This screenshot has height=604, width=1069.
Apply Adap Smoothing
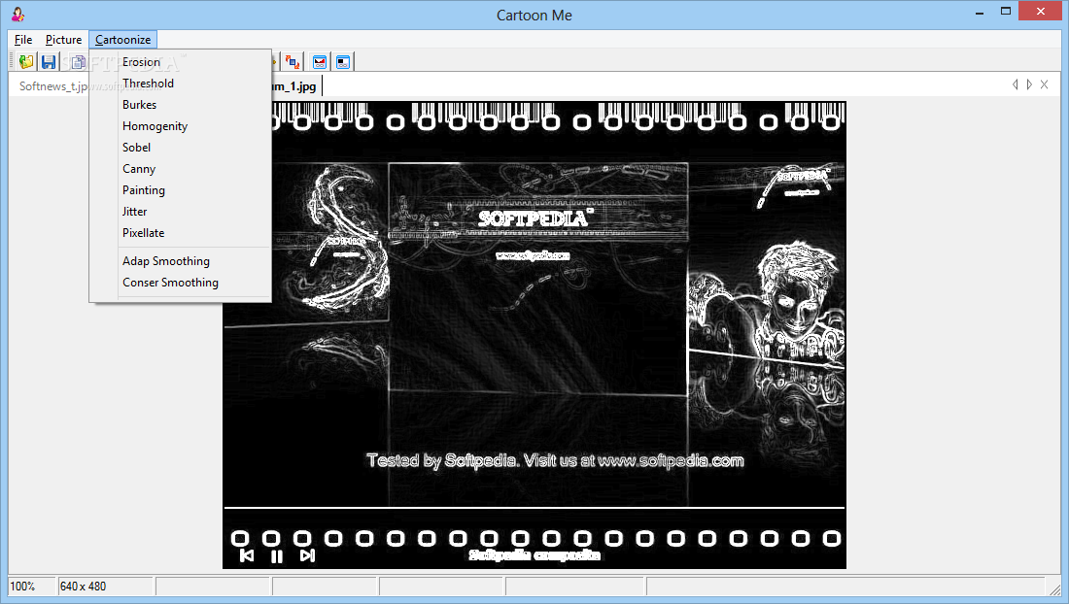pyautogui.click(x=180, y=261)
